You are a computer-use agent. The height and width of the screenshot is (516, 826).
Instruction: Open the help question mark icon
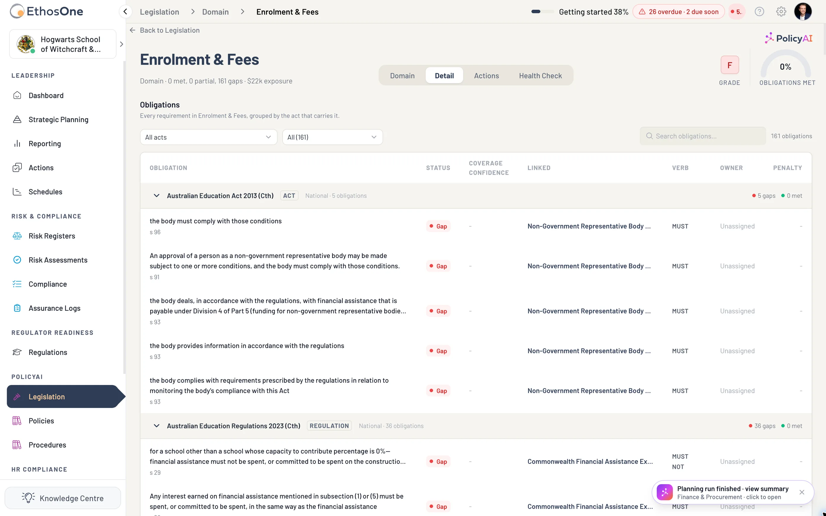coord(759,11)
